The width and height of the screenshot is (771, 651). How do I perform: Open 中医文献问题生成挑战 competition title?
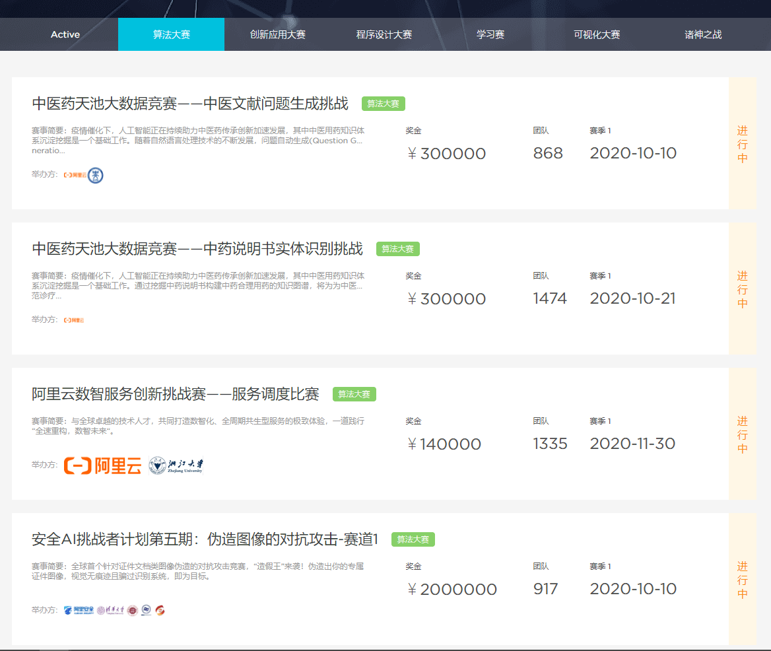[x=190, y=104]
